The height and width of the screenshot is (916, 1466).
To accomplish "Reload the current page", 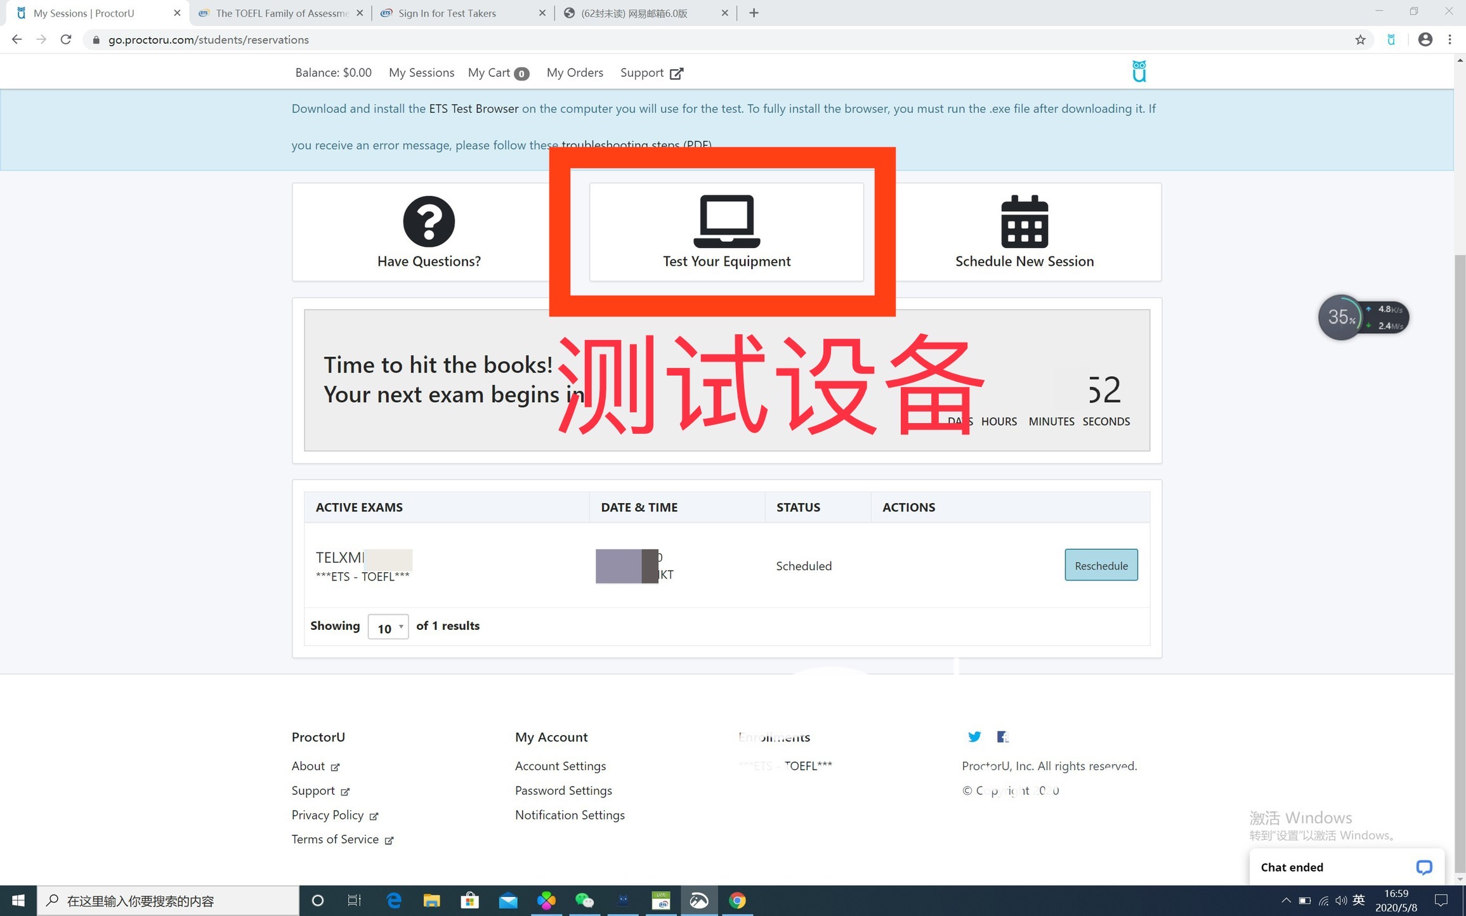I will pyautogui.click(x=66, y=40).
